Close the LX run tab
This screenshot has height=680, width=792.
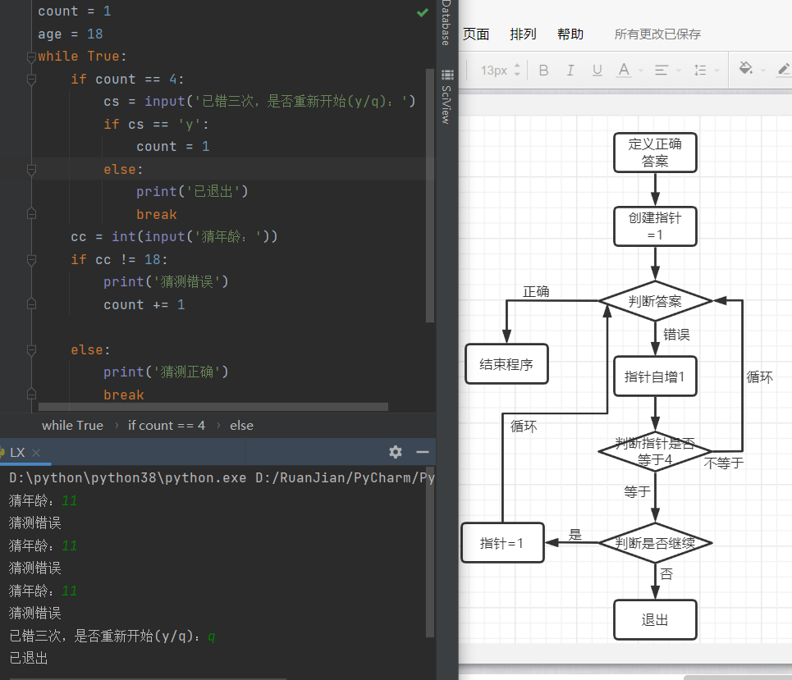36,452
